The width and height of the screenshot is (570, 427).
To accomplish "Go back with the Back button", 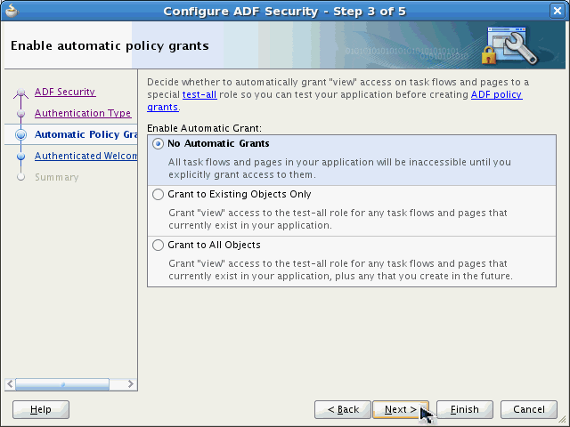I will click(x=343, y=409).
